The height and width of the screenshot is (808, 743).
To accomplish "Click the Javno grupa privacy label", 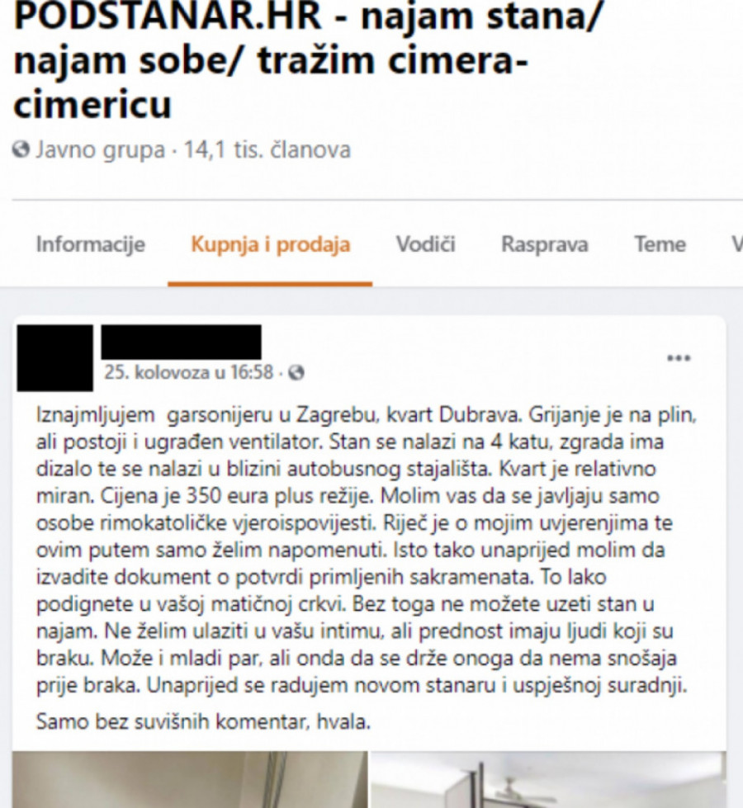I will [100, 150].
